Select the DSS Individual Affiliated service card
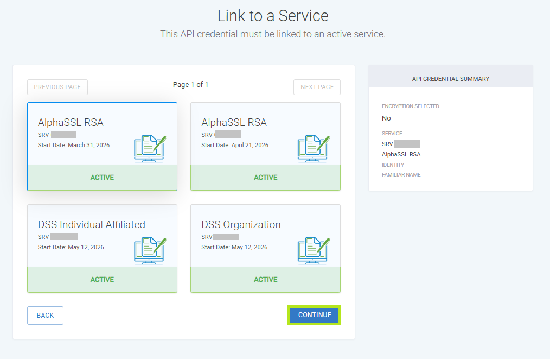Viewport: 550px width, 359px height. [x=102, y=248]
